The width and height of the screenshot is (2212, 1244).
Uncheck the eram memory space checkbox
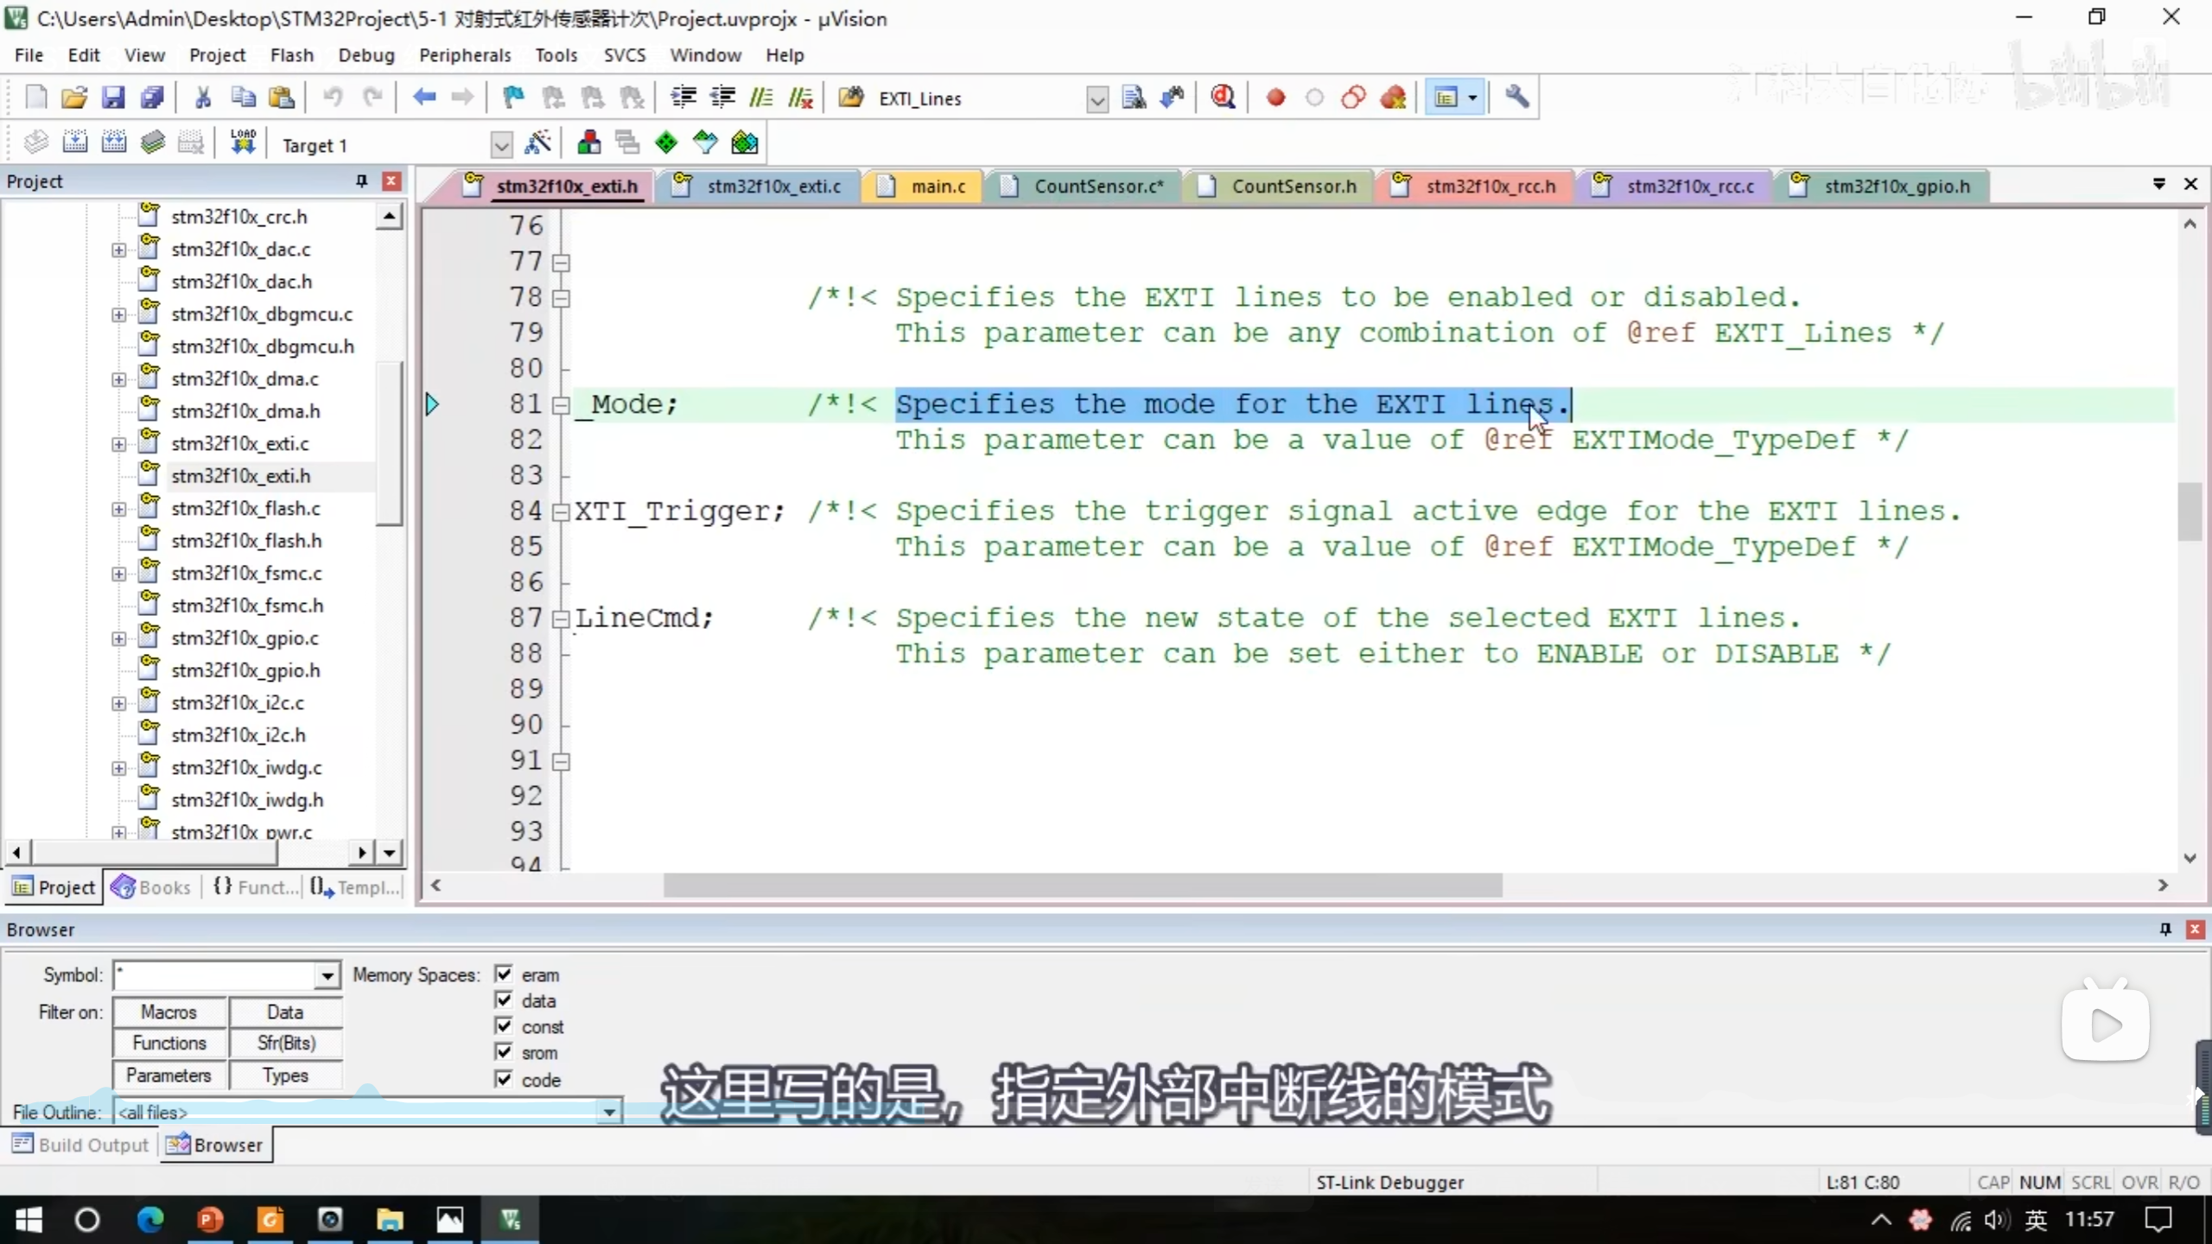pos(504,974)
